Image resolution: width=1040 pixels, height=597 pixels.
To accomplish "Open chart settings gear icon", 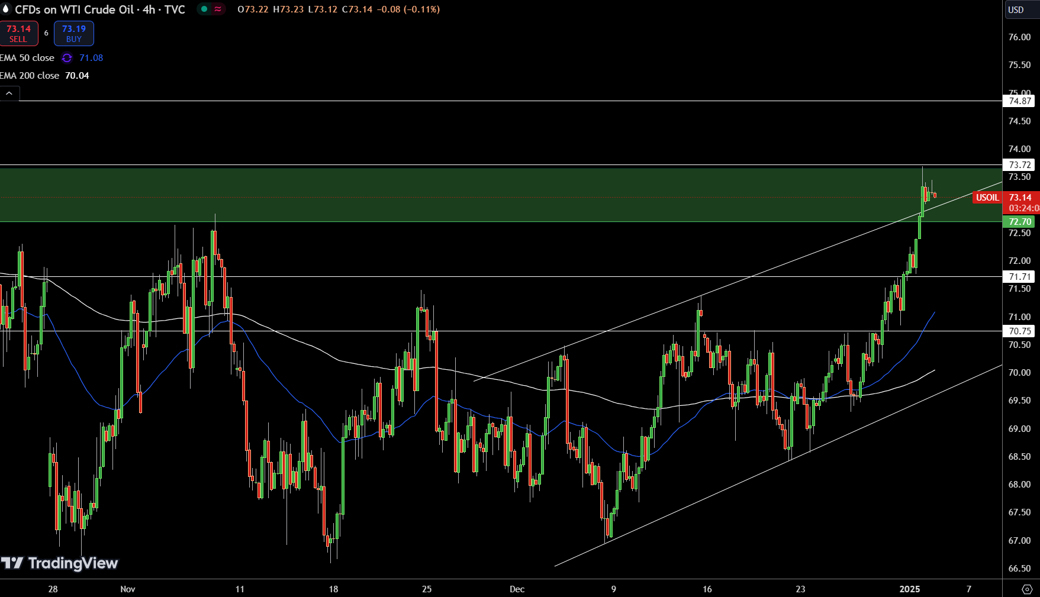I will (1027, 589).
